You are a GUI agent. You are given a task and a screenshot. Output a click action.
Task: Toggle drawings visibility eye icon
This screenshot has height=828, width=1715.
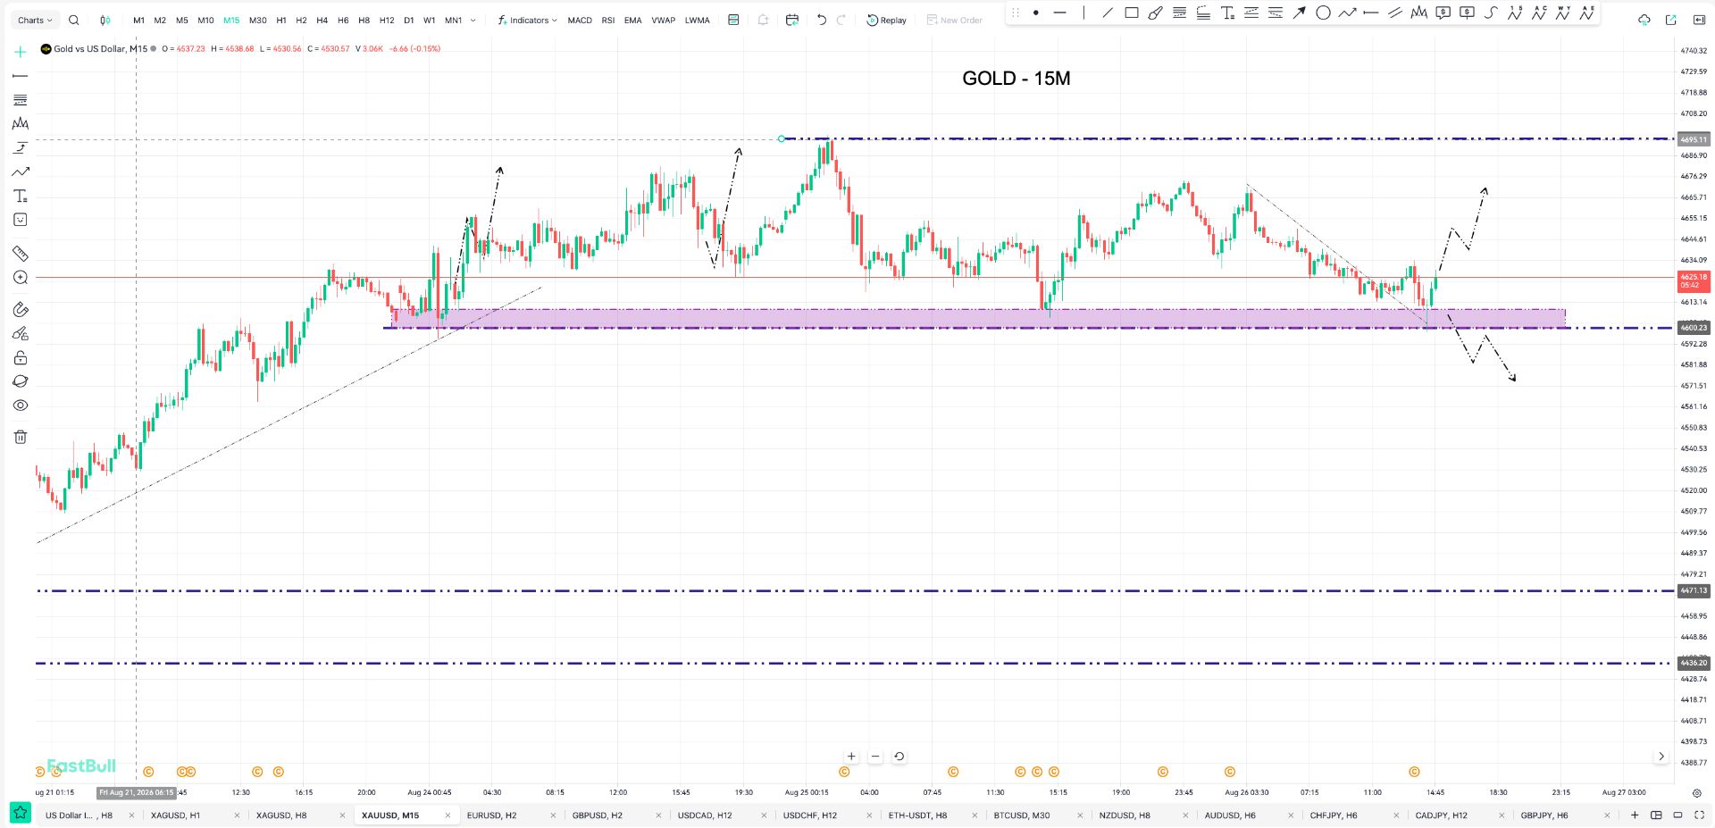tap(20, 406)
